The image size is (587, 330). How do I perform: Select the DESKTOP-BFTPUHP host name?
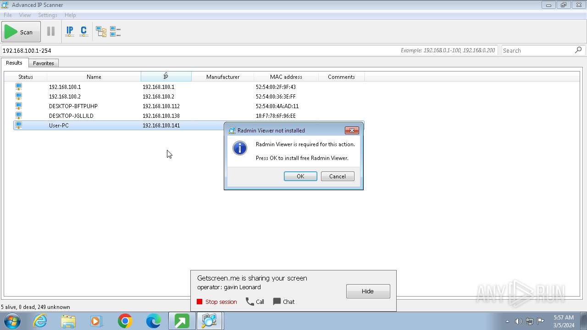[73, 106]
